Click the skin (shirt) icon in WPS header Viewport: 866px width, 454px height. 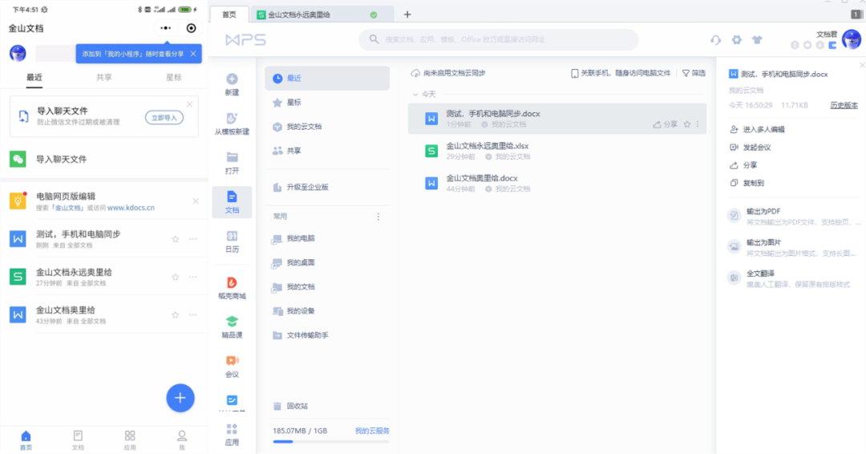pos(757,40)
